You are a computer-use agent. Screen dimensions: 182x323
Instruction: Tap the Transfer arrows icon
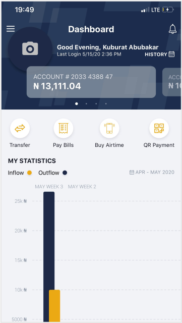(20, 128)
